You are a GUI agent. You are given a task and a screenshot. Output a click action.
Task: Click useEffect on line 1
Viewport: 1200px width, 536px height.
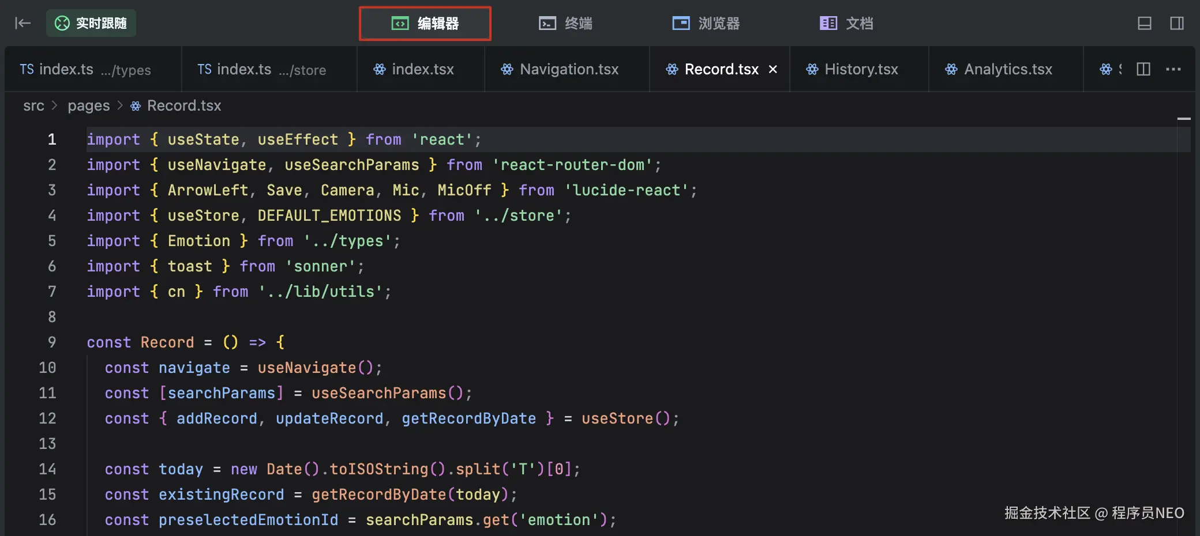pos(298,139)
